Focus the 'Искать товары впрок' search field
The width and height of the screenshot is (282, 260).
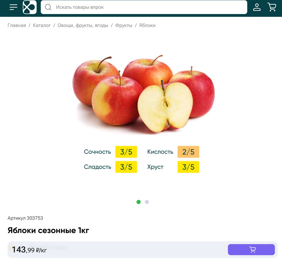point(144,7)
